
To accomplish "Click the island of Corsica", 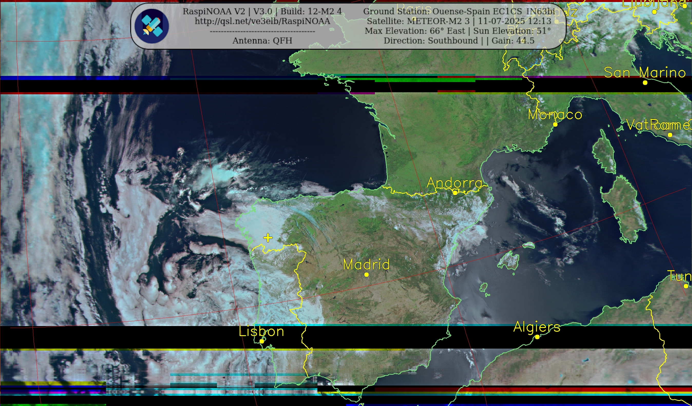I will (x=604, y=152).
